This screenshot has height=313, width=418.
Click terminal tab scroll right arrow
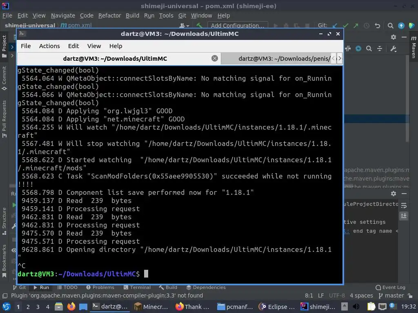coord(340,58)
